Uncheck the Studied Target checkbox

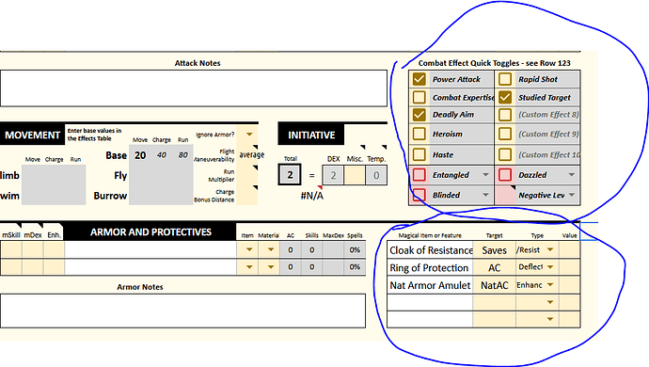(505, 97)
